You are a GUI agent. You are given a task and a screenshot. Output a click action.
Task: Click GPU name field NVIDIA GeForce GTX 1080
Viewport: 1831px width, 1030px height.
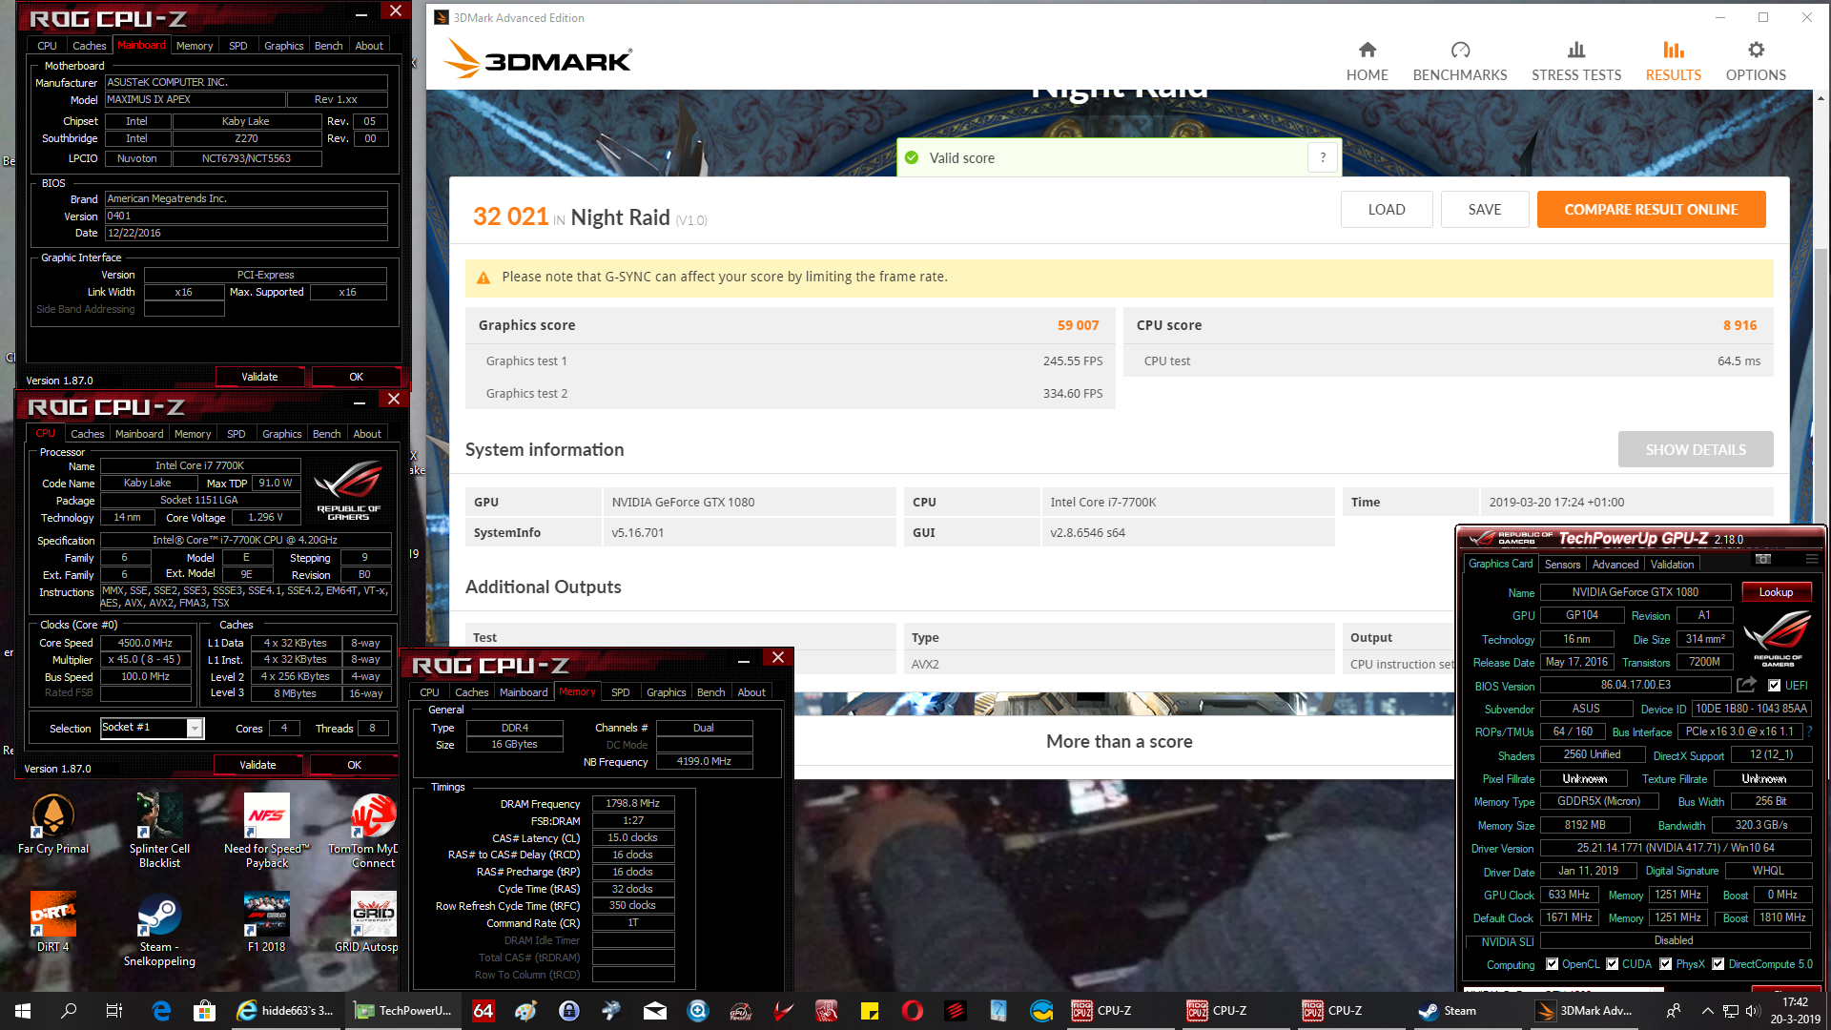coord(1635,592)
